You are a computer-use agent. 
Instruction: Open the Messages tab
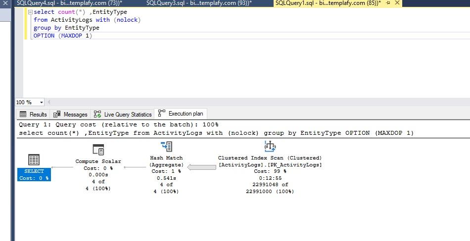click(x=75, y=114)
